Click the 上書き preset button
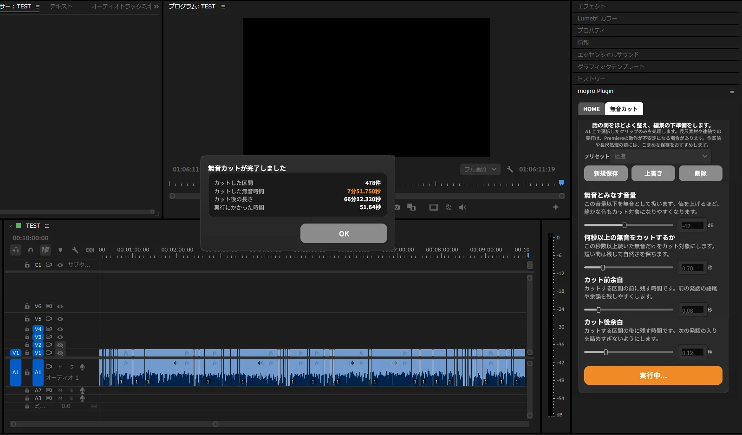Screen dimensions: 742x435 tap(653, 173)
